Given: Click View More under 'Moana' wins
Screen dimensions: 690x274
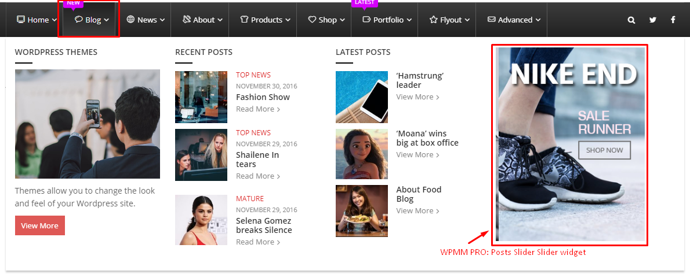Looking at the screenshot, I should click(417, 155).
